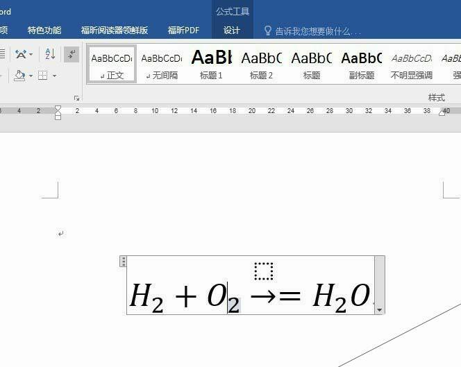Viewport: 461px width, 367px height.
Task: Toggle show paragraph marks button
Action: [72, 54]
